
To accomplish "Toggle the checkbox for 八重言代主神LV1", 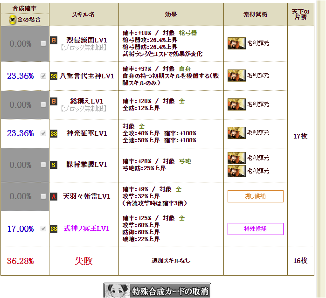I will pyautogui.click(x=43, y=76).
